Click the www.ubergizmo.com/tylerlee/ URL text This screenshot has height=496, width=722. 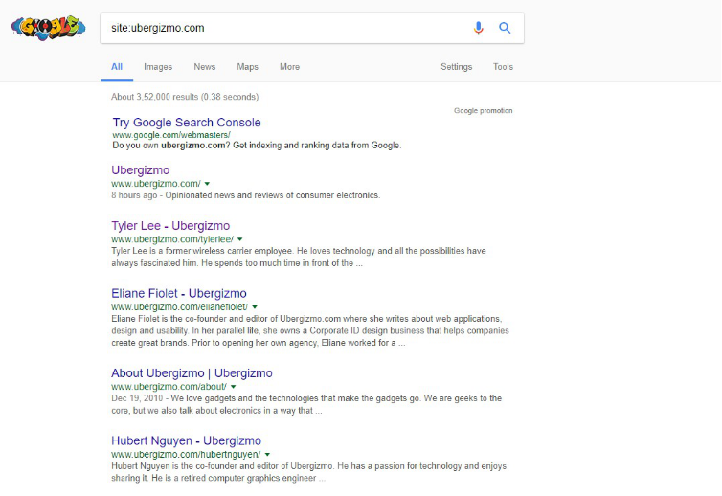(x=172, y=239)
